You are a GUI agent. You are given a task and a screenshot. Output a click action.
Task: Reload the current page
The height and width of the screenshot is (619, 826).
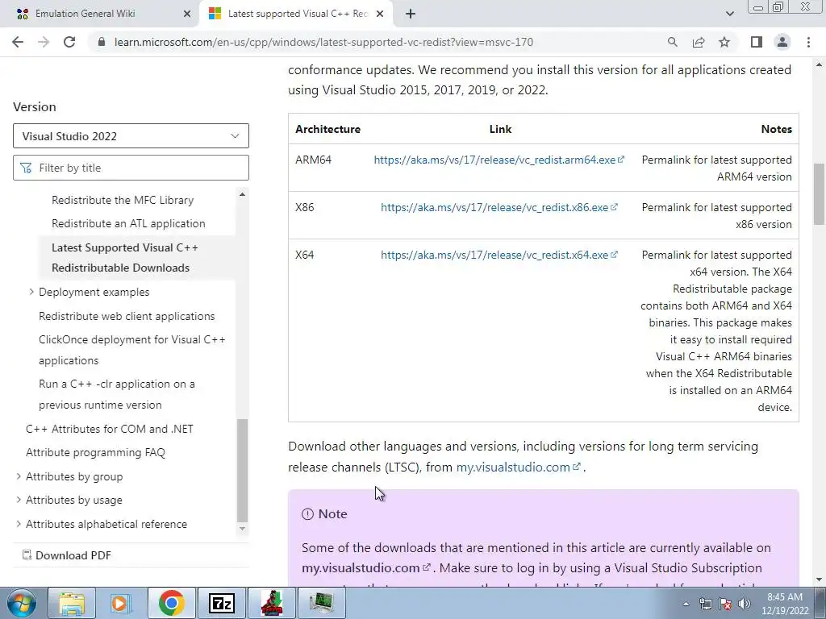tap(69, 42)
